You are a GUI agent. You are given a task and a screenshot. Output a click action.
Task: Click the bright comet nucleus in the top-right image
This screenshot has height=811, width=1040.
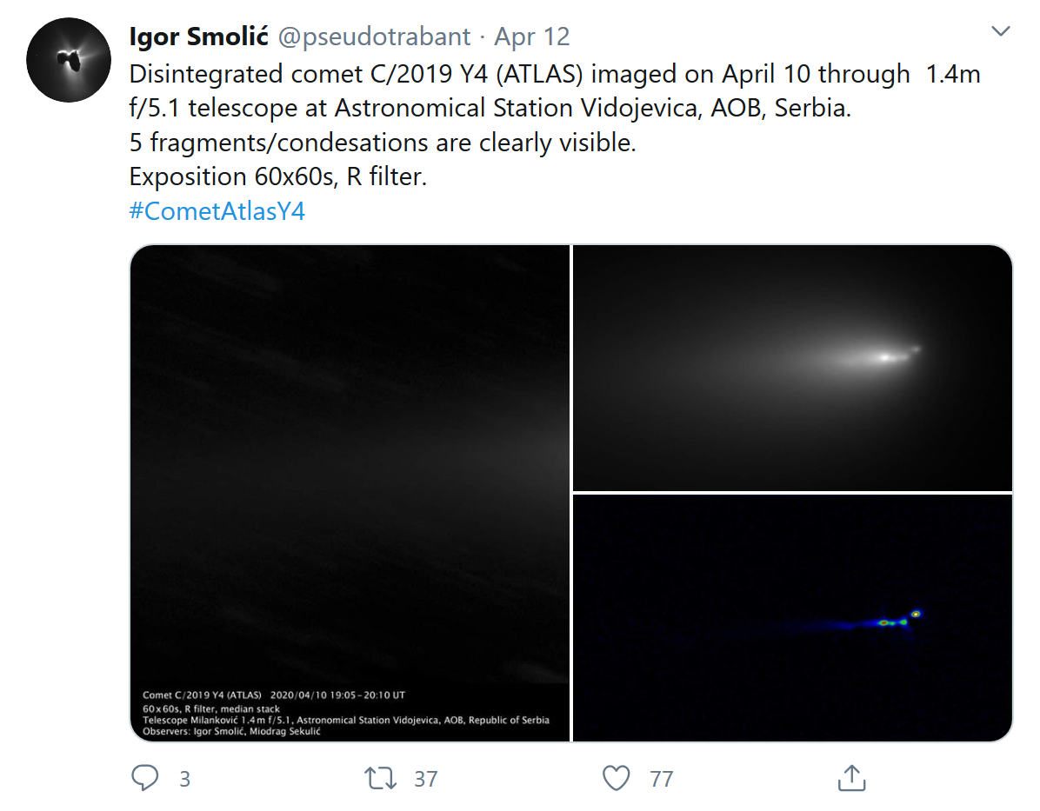[885, 356]
